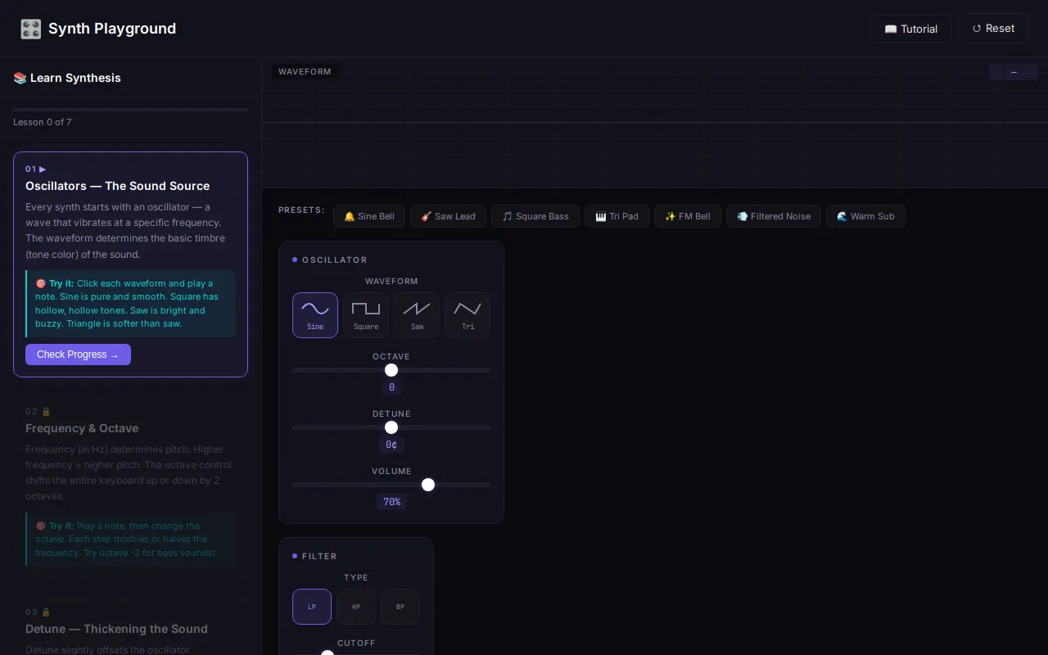Click the Learn Synthesis heading
1048x655 pixels.
click(x=67, y=78)
